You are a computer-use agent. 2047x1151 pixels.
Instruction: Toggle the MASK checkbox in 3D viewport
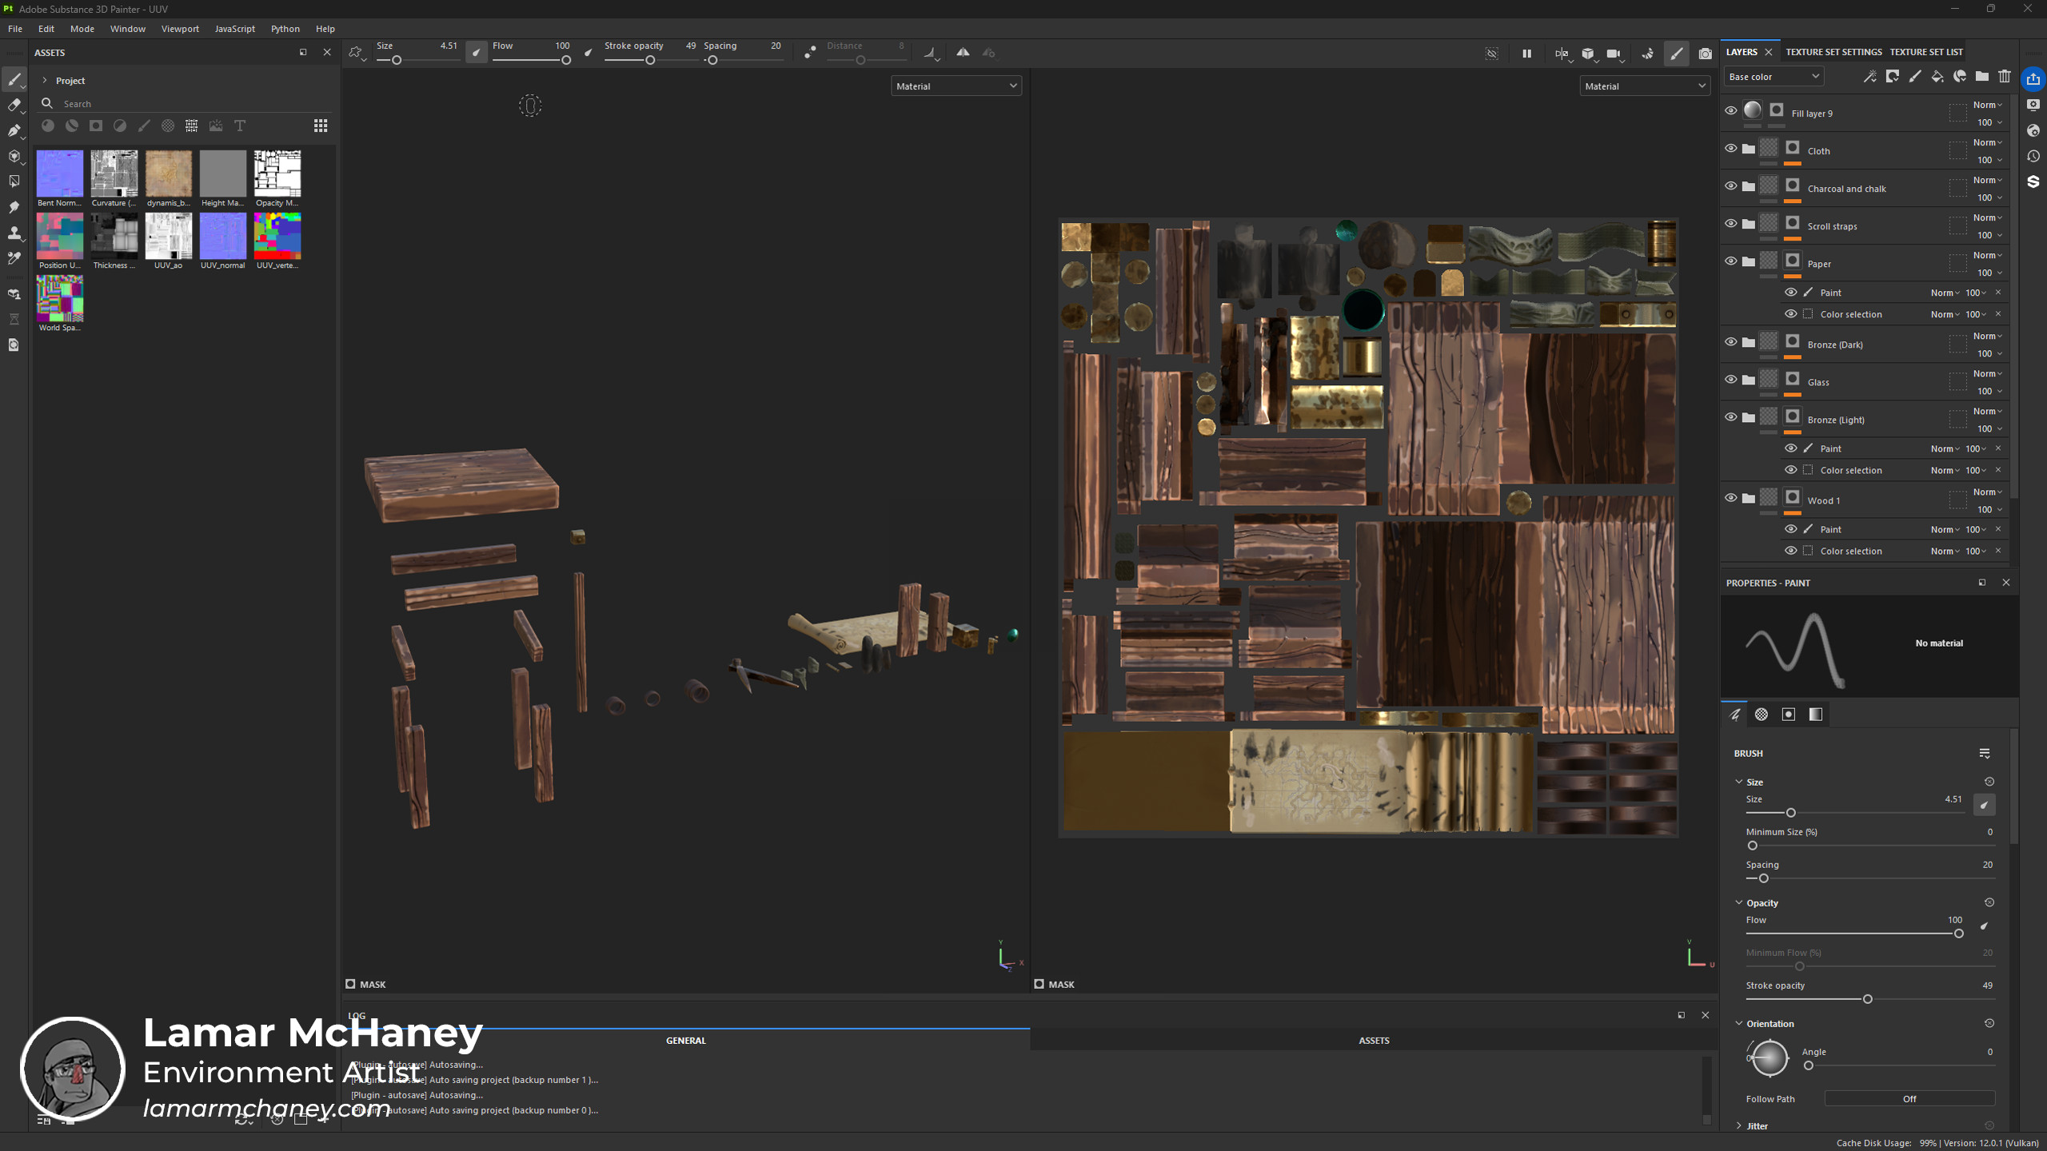[350, 984]
